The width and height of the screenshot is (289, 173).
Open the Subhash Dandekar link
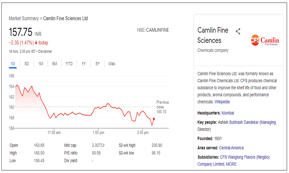click(244, 123)
